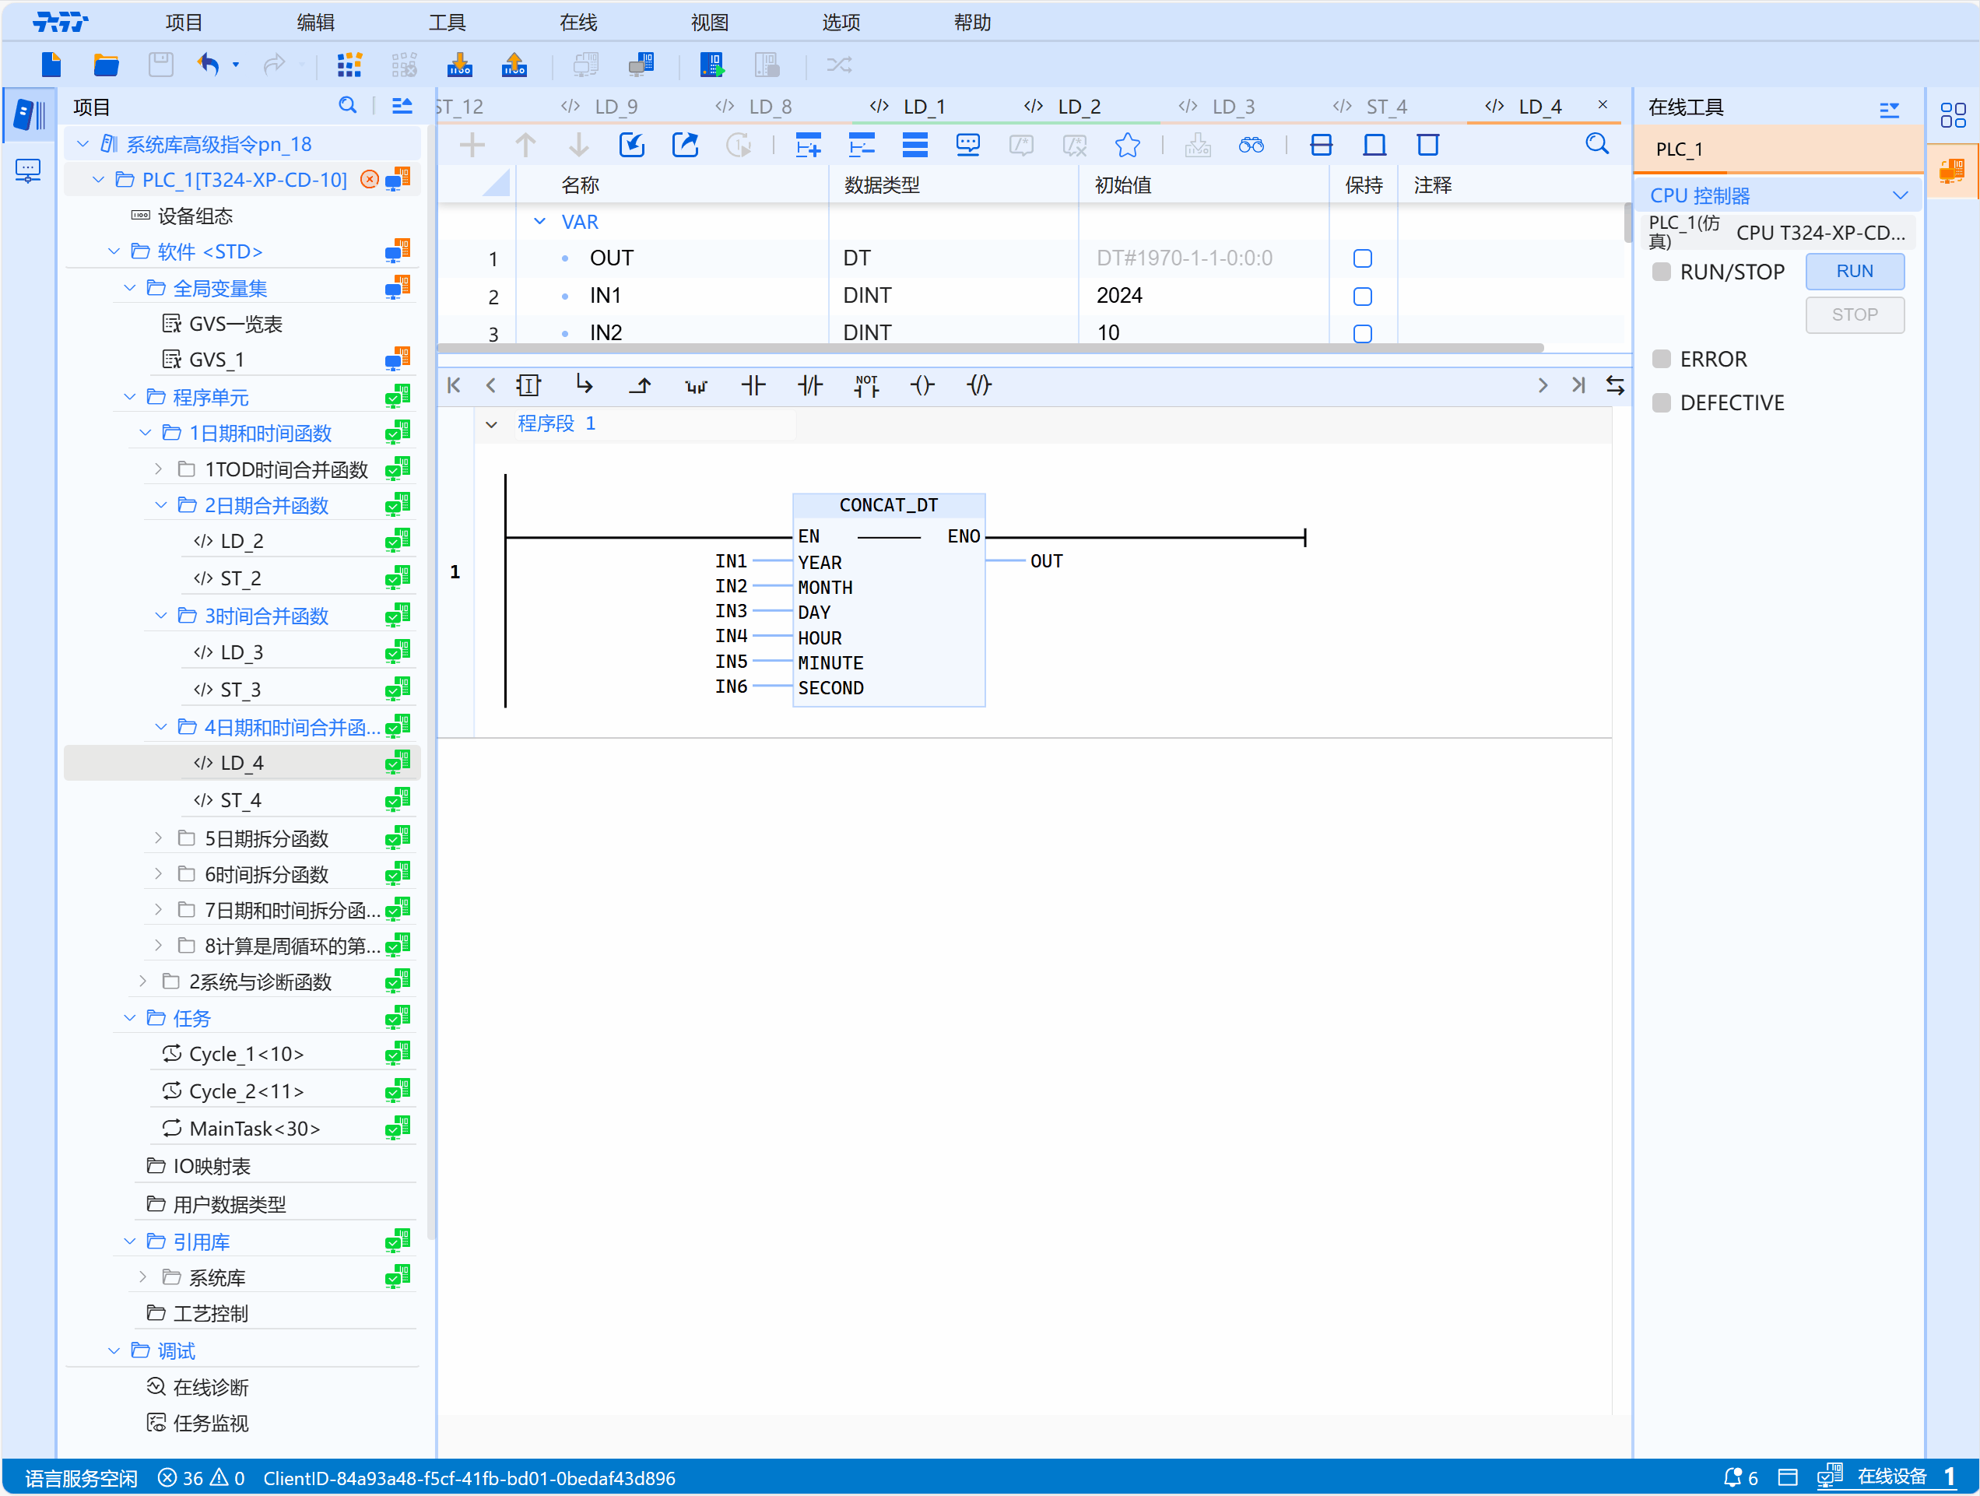
Task: Check the ERROR status indicator box
Action: 1662,358
